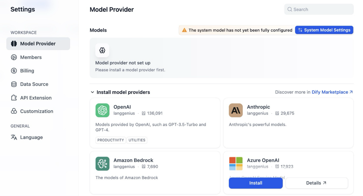Open the Dify Marketplace link
The image size is (363, 196).
332,92
